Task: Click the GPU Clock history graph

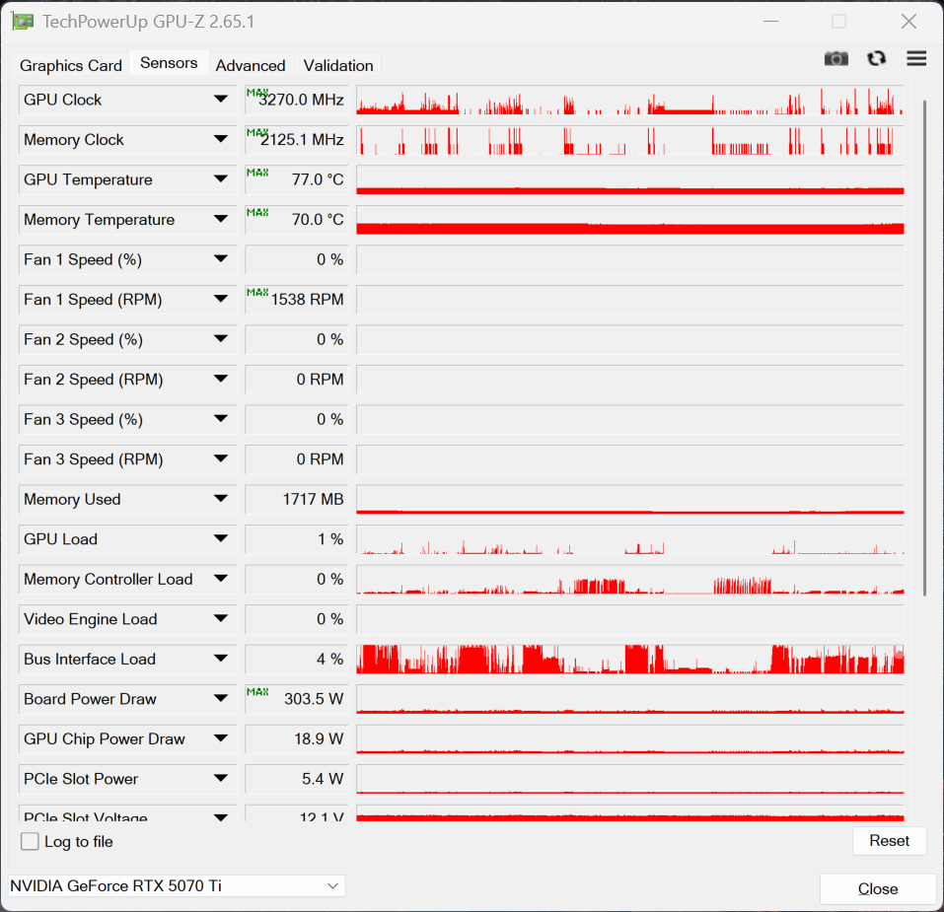Action: click(x=629, y=100)
